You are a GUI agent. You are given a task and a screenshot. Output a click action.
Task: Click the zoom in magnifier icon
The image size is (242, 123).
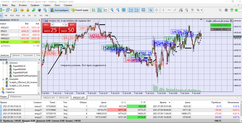(x=112, y=10)
